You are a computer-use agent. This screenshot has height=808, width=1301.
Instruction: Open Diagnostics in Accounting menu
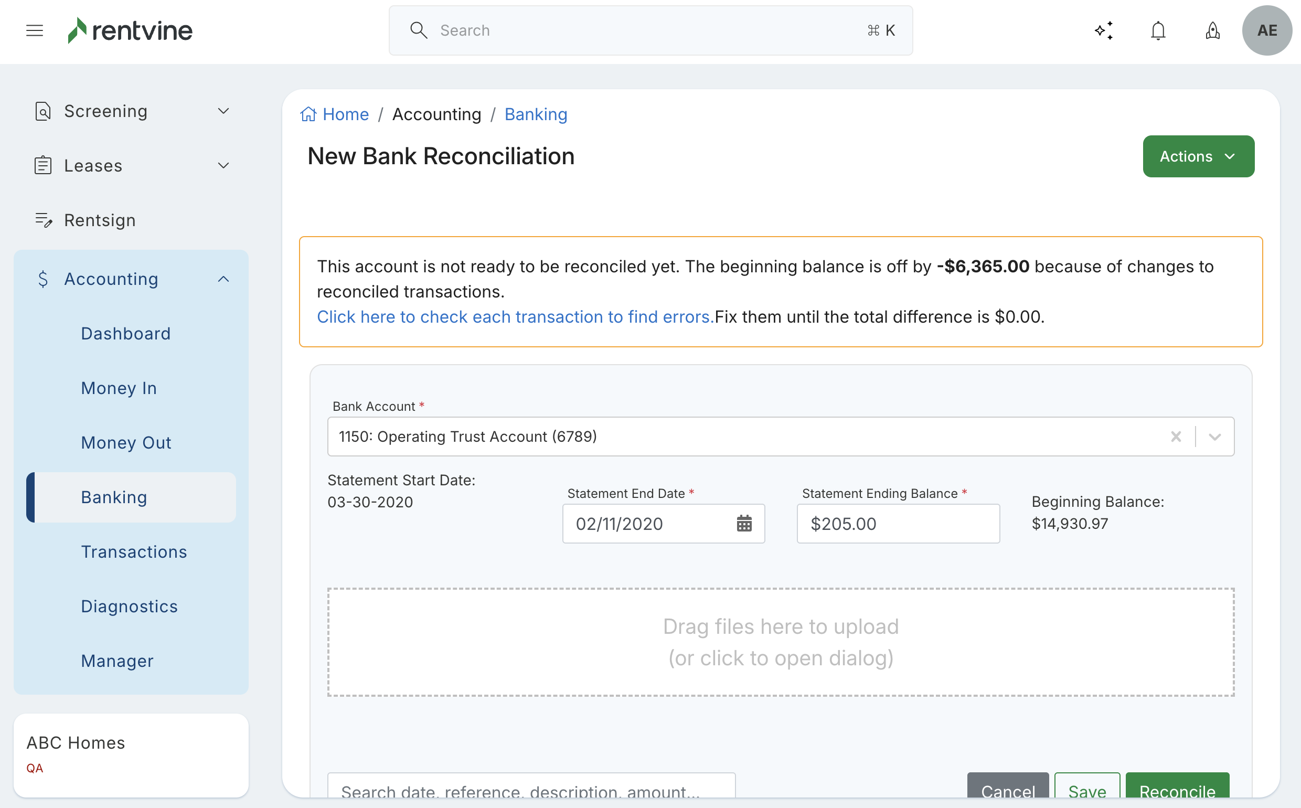(x=129, y=606)
